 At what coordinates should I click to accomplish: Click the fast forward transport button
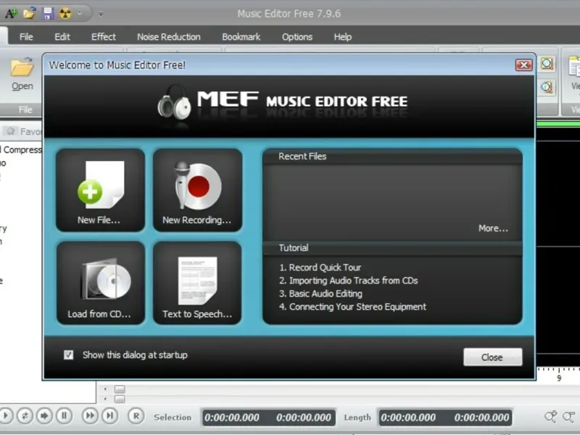(x=90, y=415)
